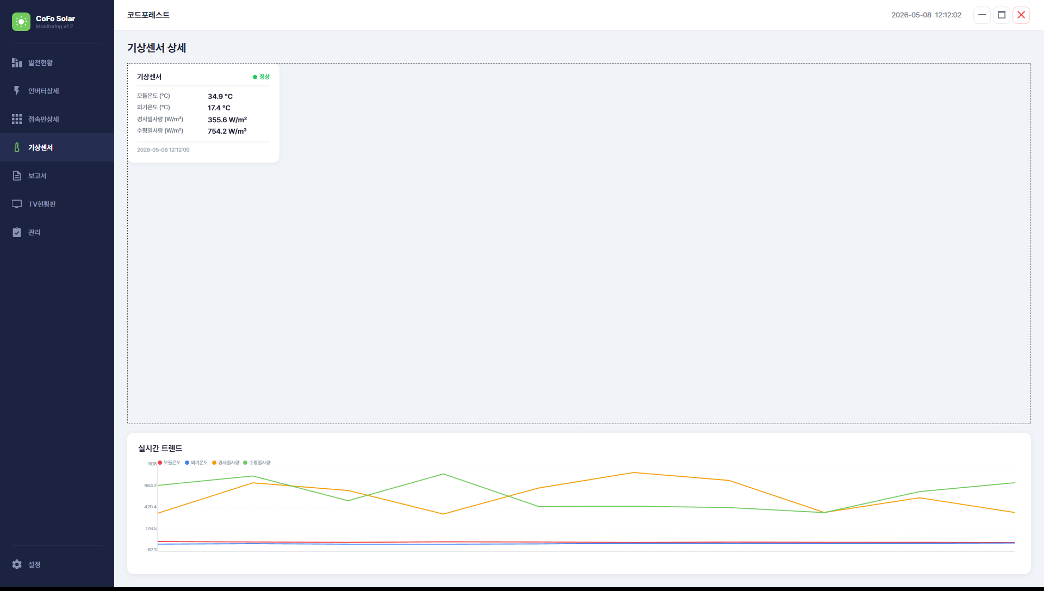Click the header clock 2026-05-08 12:12:02
The height and width of the screenshot is (591, 1044).
tap(927, 15)
